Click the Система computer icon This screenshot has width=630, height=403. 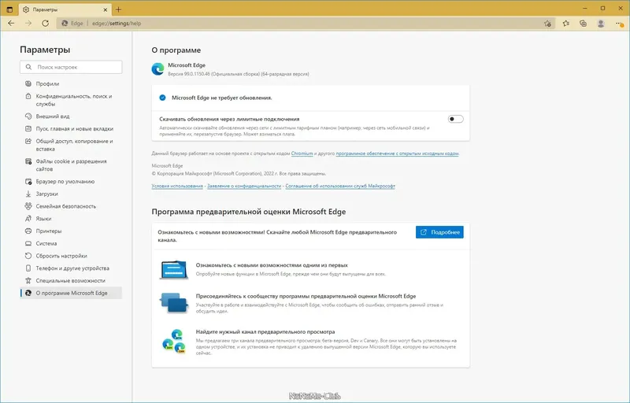click(28, 244)
